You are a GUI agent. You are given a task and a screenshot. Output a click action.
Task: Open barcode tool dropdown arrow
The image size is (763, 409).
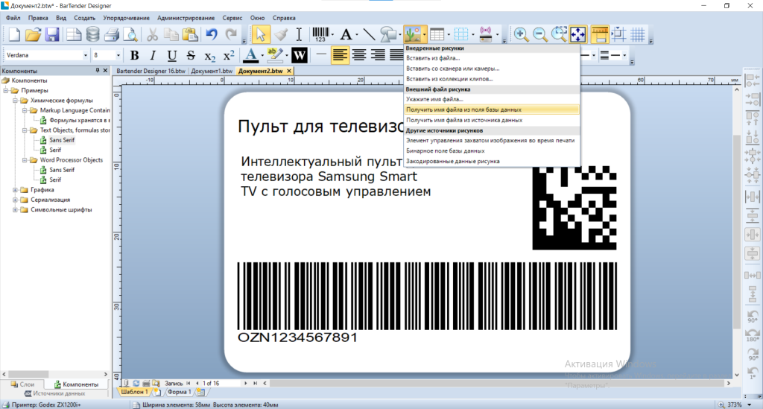pyautogui.click(x=333, y=34)
